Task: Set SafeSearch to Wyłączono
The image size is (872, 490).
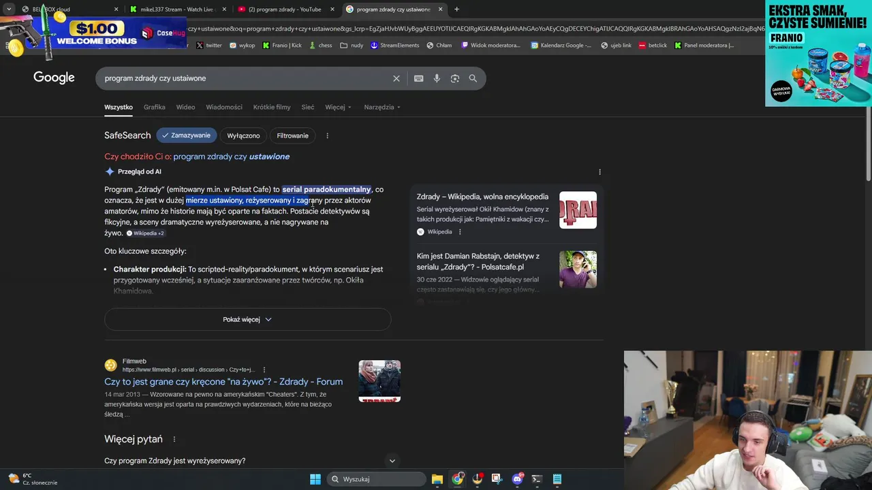Action: [243, 135]
